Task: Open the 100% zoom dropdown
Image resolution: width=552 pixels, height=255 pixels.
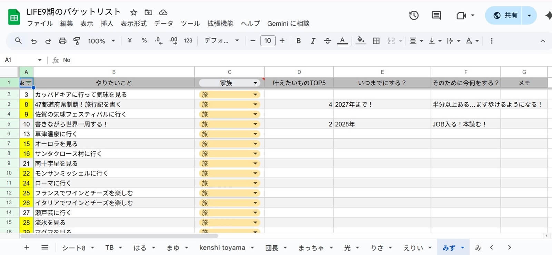Action: pyautogui.click(x=101, y=41)
